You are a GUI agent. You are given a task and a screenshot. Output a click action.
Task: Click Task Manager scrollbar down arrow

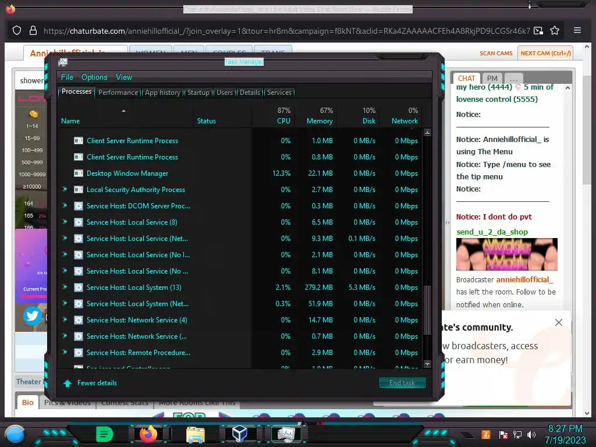(427, 364)
